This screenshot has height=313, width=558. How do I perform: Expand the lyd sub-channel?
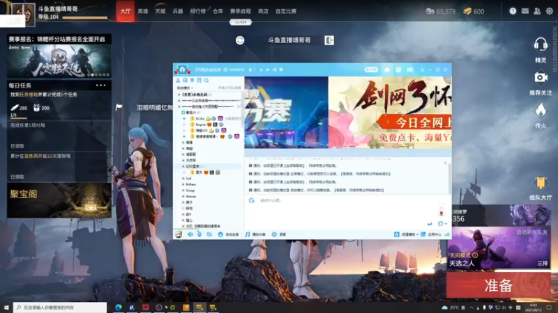(x=183, y=179)
